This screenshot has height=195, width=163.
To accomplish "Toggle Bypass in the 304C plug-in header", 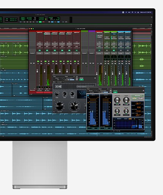I will coord(81,78).
